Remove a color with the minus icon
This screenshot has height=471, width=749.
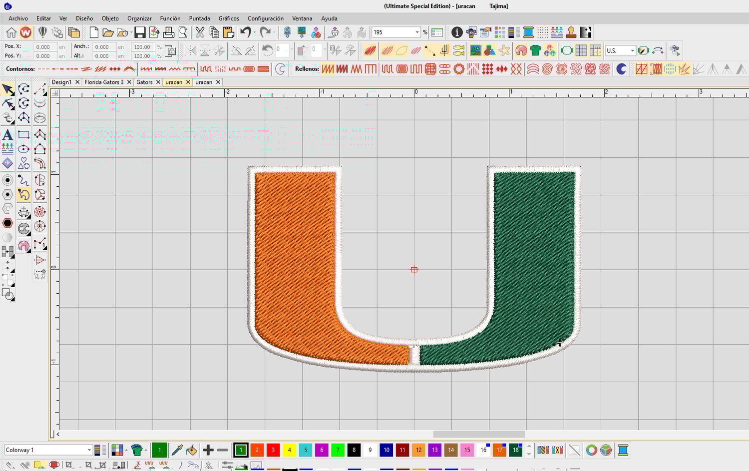coord(223,450)
